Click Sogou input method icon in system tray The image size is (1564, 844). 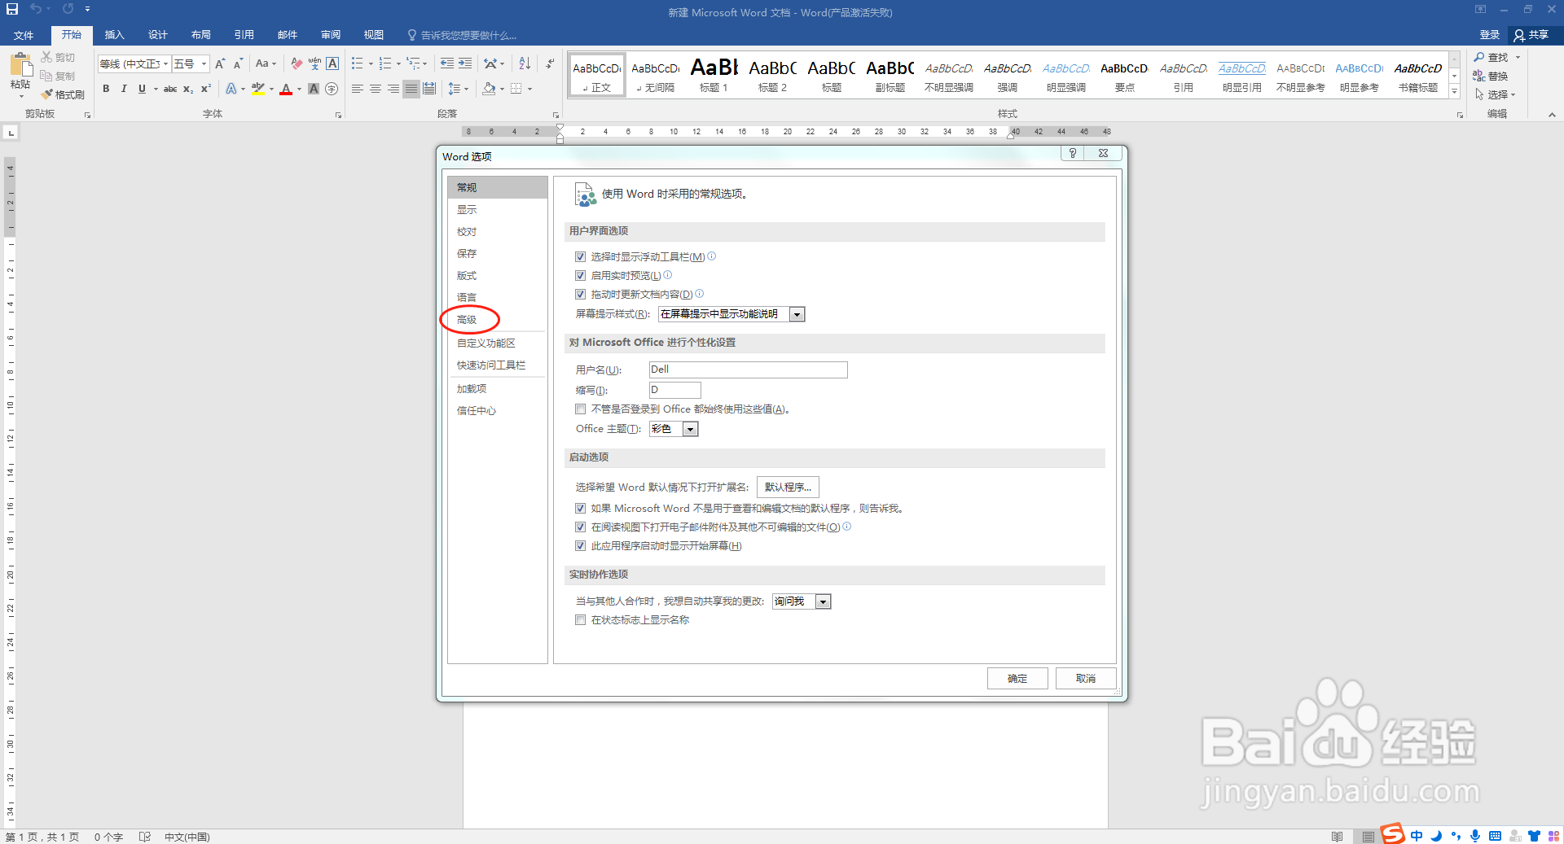[1392, 835]
